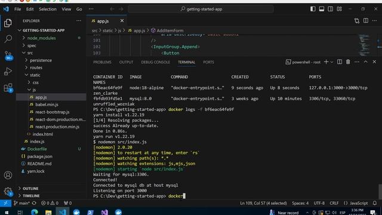Open terminal panel more actions menu
The width and height of the screenshot is (382, 215).
[357, 62]
